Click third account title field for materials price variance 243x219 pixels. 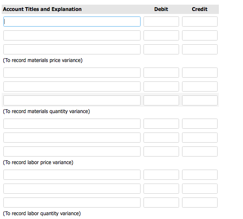(72, 49)
